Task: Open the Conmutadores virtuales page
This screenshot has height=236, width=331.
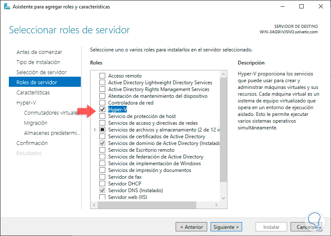Action: coord(51,113)
